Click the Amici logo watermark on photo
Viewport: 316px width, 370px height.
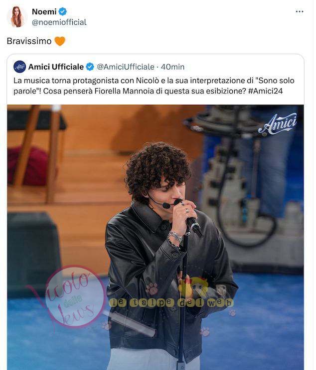click(278, 125)
